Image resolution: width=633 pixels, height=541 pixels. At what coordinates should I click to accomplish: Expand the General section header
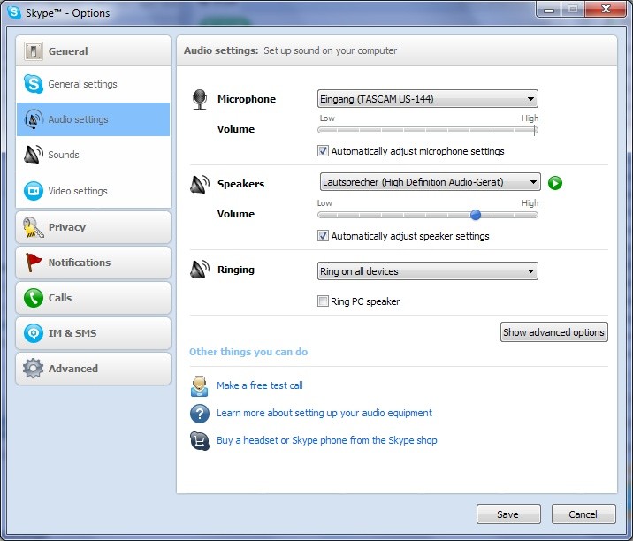(x=93, y=51)
